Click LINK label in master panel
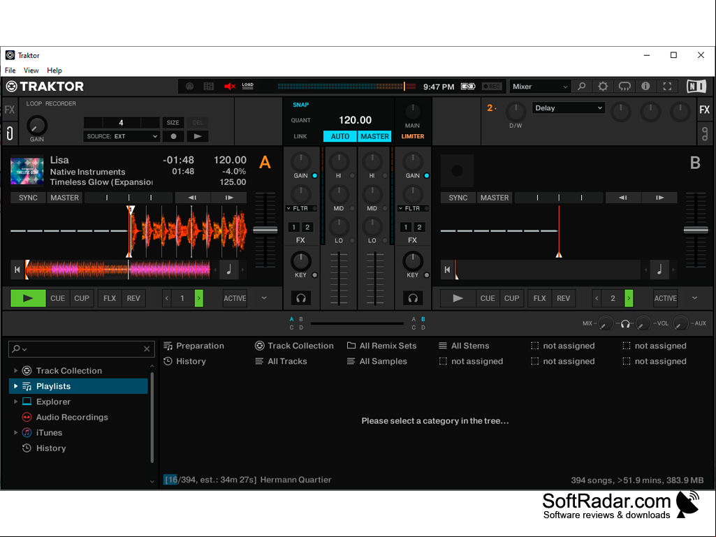 [x=300, y=136]
